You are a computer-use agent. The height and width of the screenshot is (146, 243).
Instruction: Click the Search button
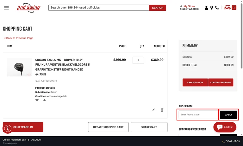(158, 8)
